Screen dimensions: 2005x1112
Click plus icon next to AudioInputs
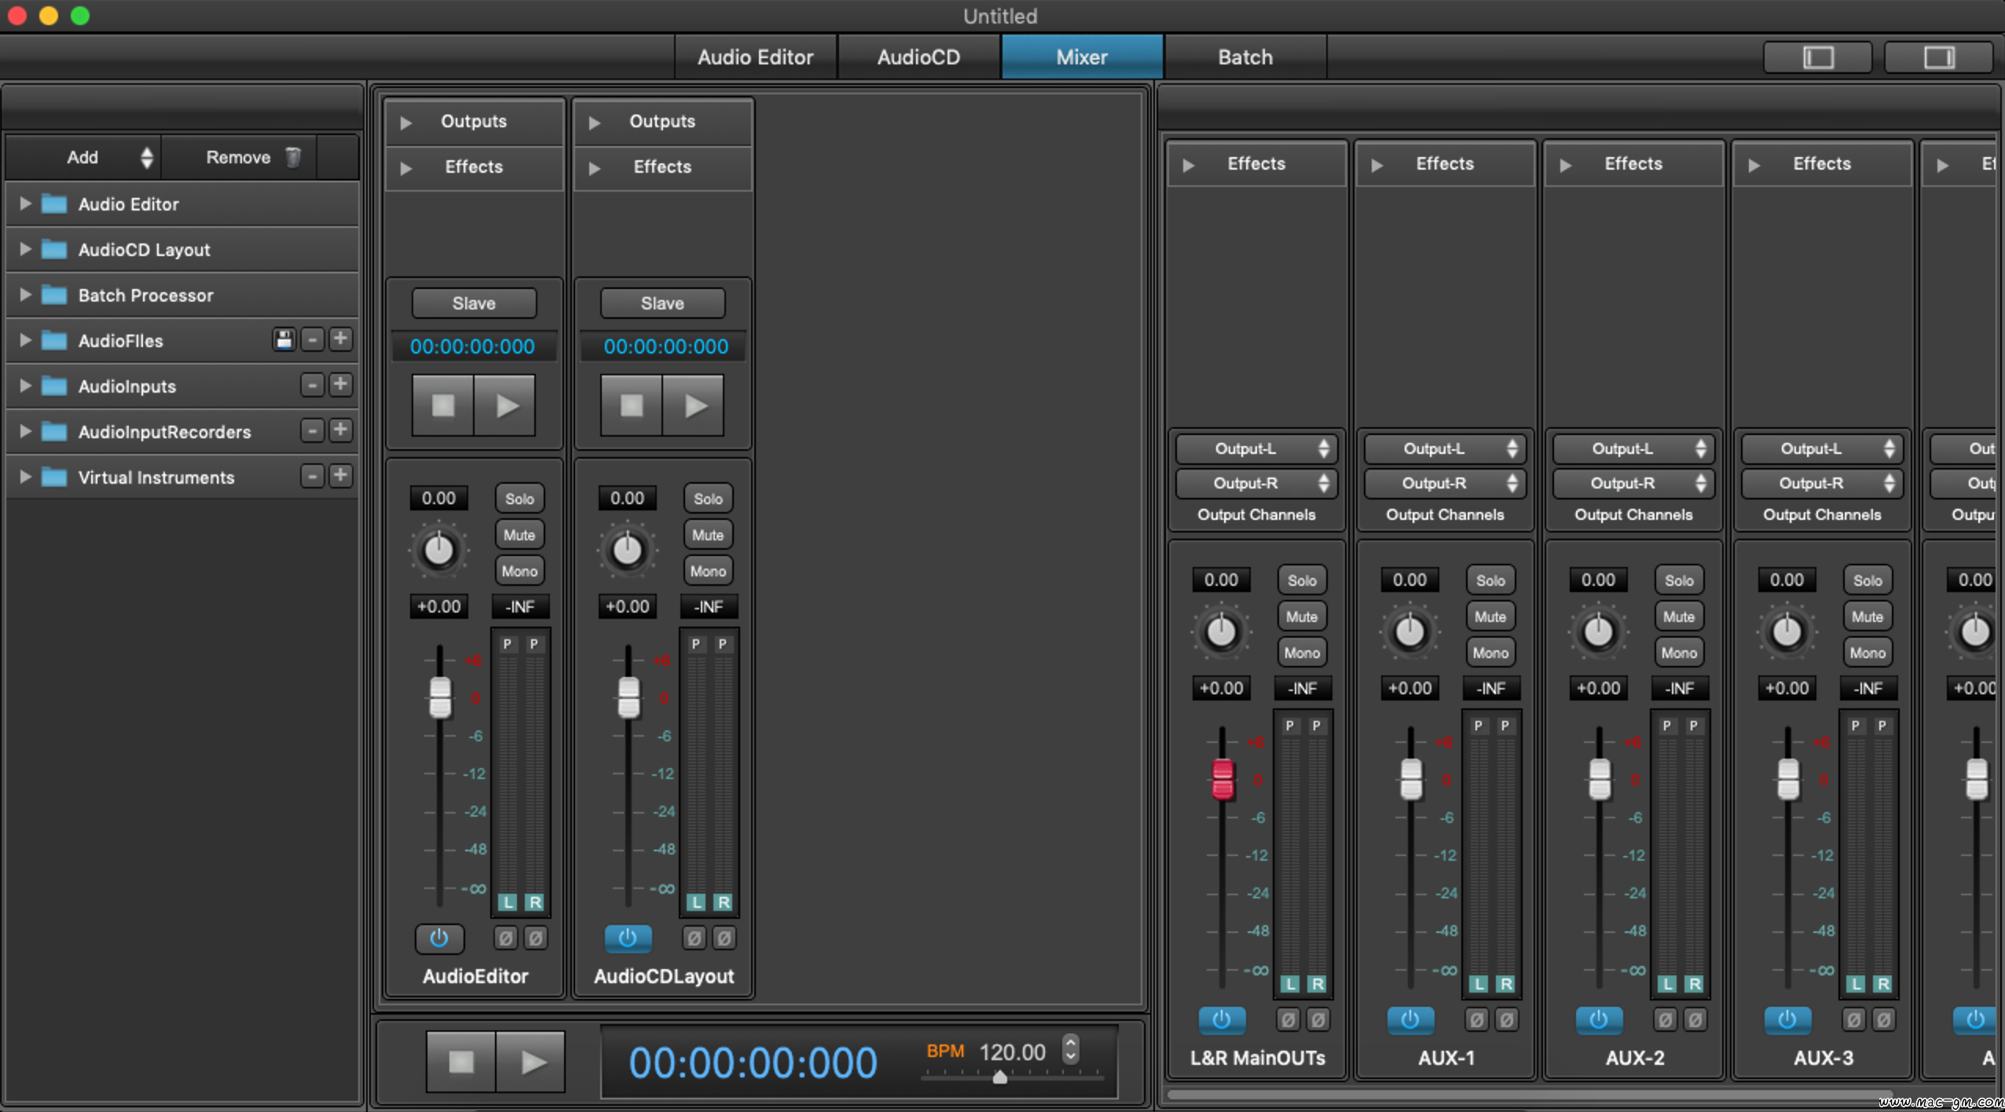pos(340,385)
